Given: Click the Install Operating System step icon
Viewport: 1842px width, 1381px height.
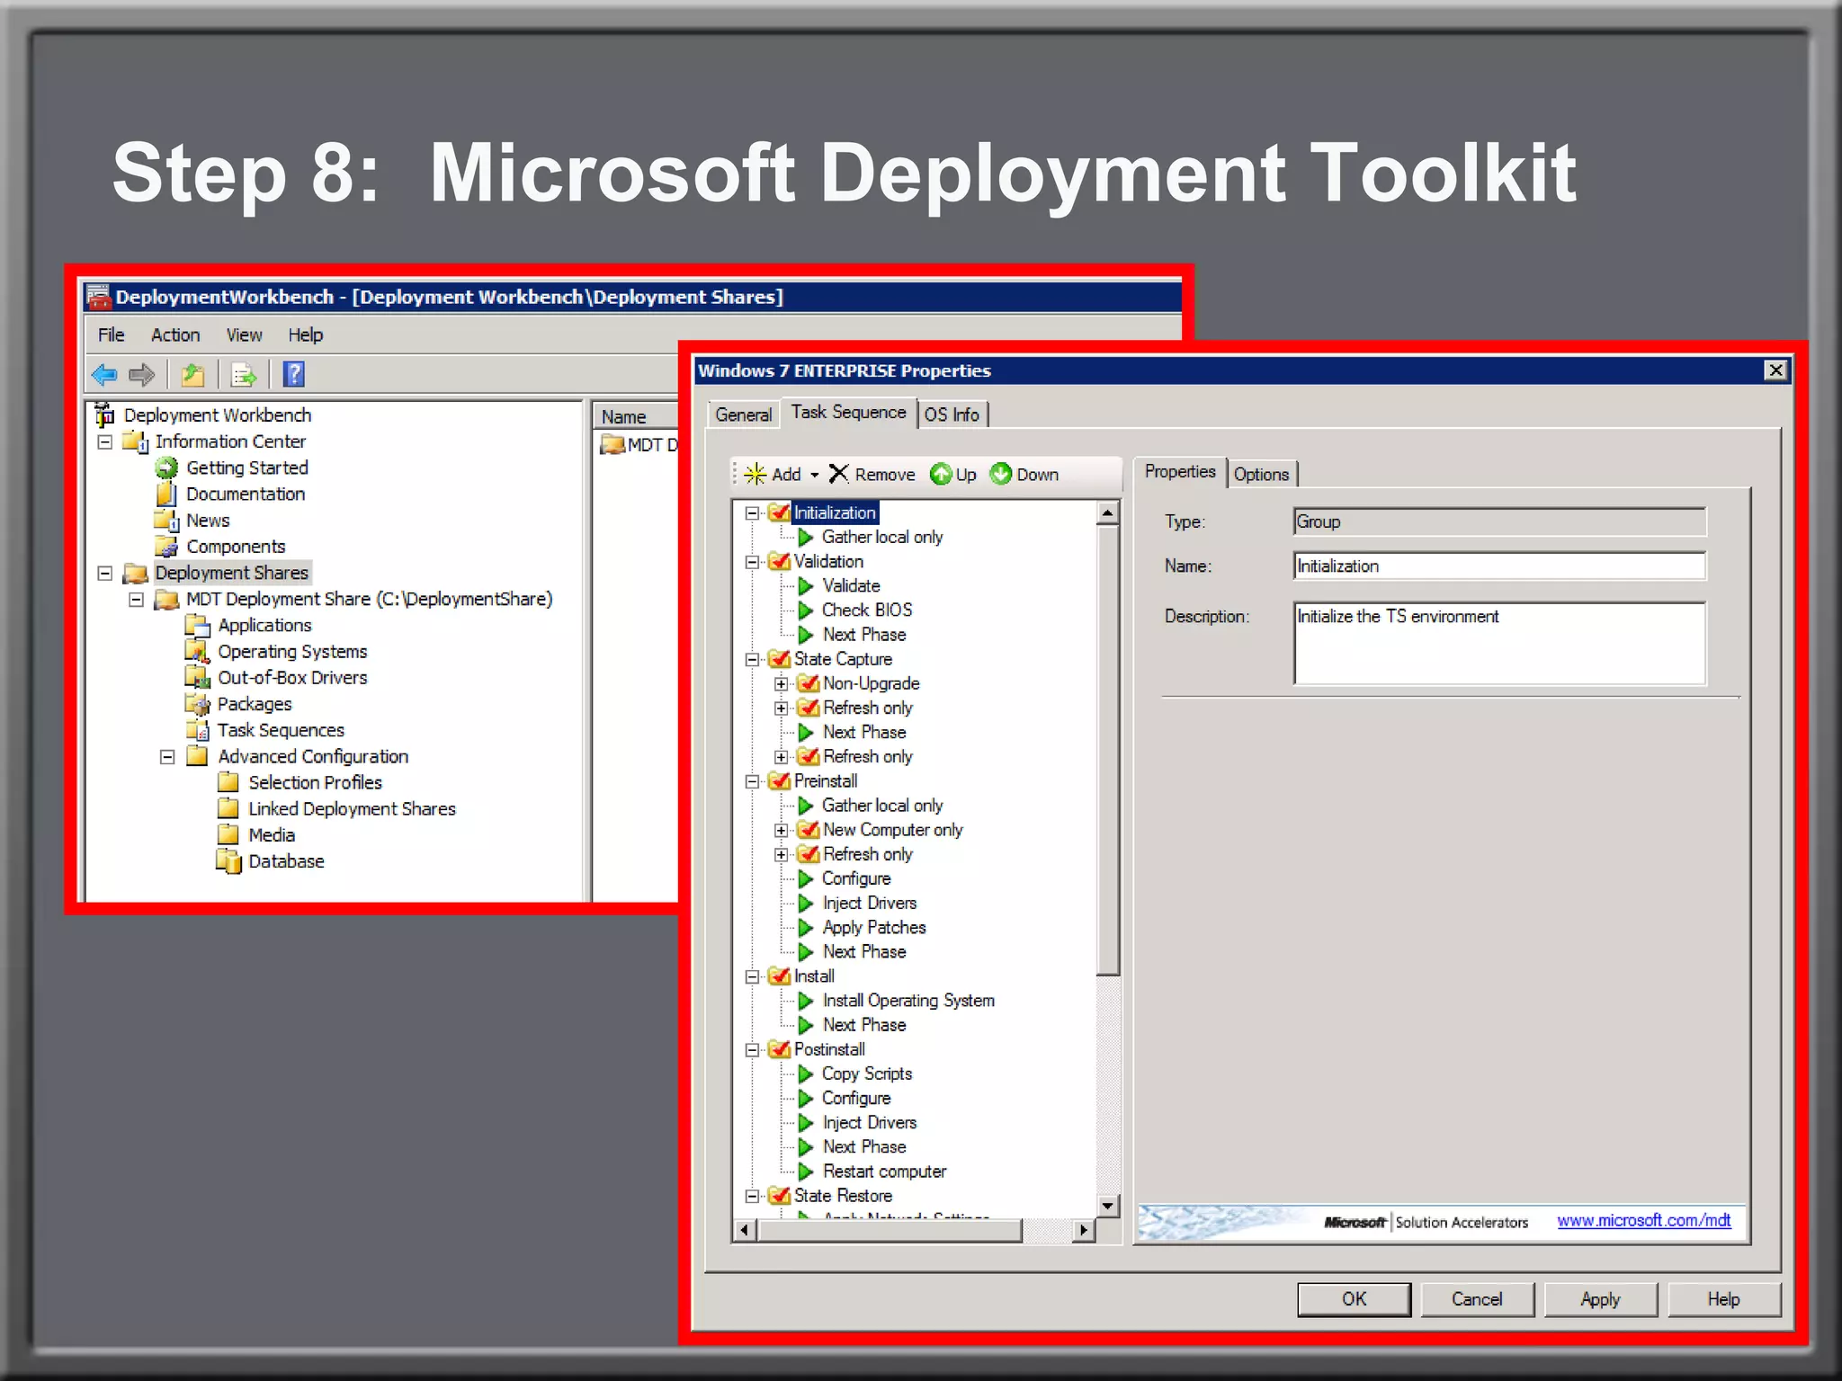Looking at the screenshot, I should [806, 1001].
